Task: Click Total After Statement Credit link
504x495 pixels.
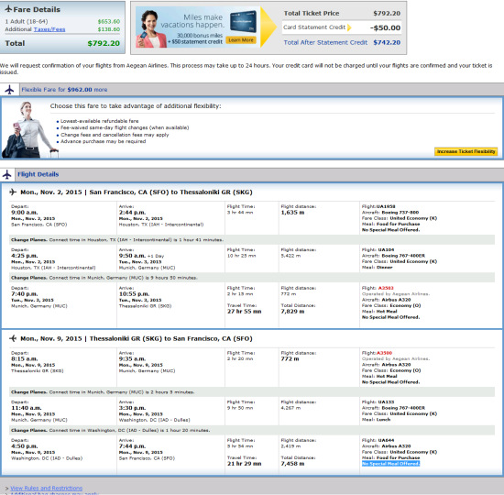Action: coord(325,42)
